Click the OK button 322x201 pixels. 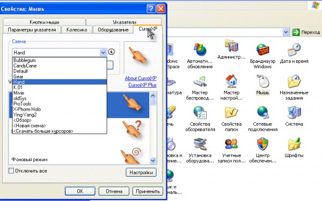tap(80, 191)
